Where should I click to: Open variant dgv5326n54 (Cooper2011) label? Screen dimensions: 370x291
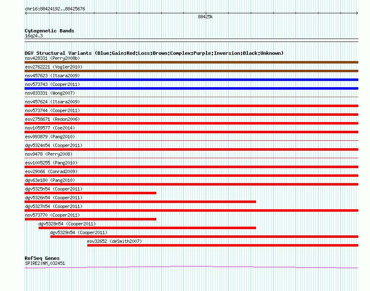coord(54,198)
